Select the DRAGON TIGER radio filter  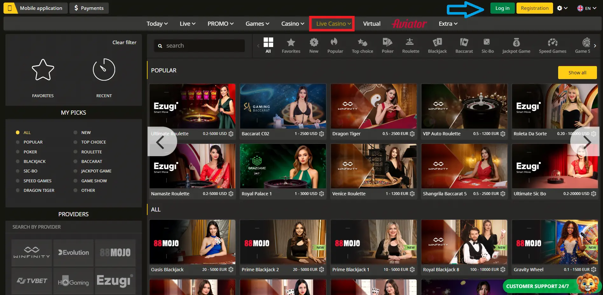coord(18,191)
